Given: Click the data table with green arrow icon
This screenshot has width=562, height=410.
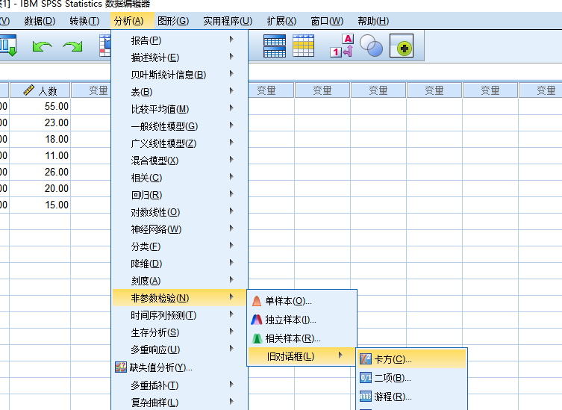Looking at the screenshot, I should [x=8, y=46].
